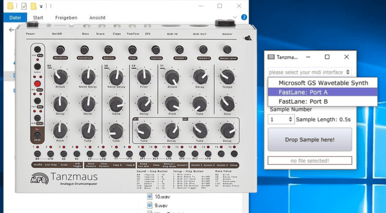Click the Master Level knob
386x213 pixels.
(x=227, y=50)
